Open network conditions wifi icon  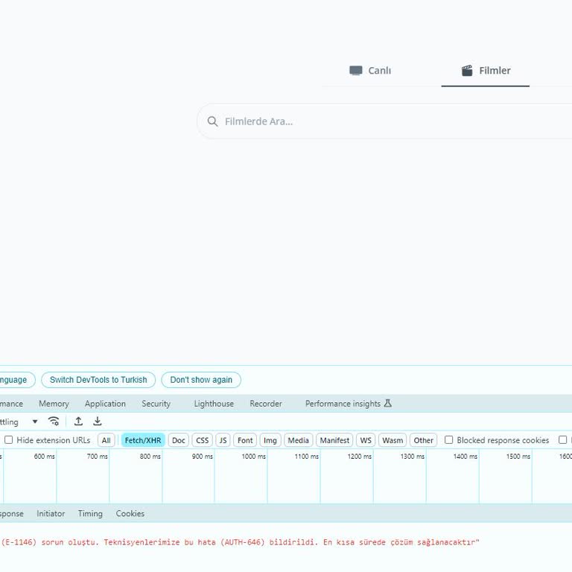click(x=54, y=422)
